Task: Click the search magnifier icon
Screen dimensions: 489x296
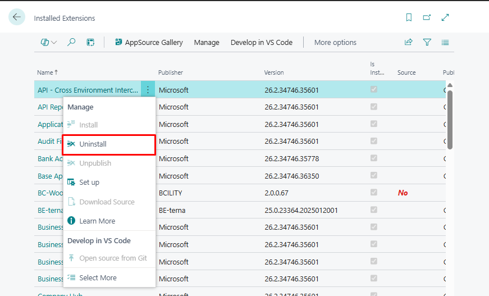Action: pyautogui.click(x=71, y=42)
